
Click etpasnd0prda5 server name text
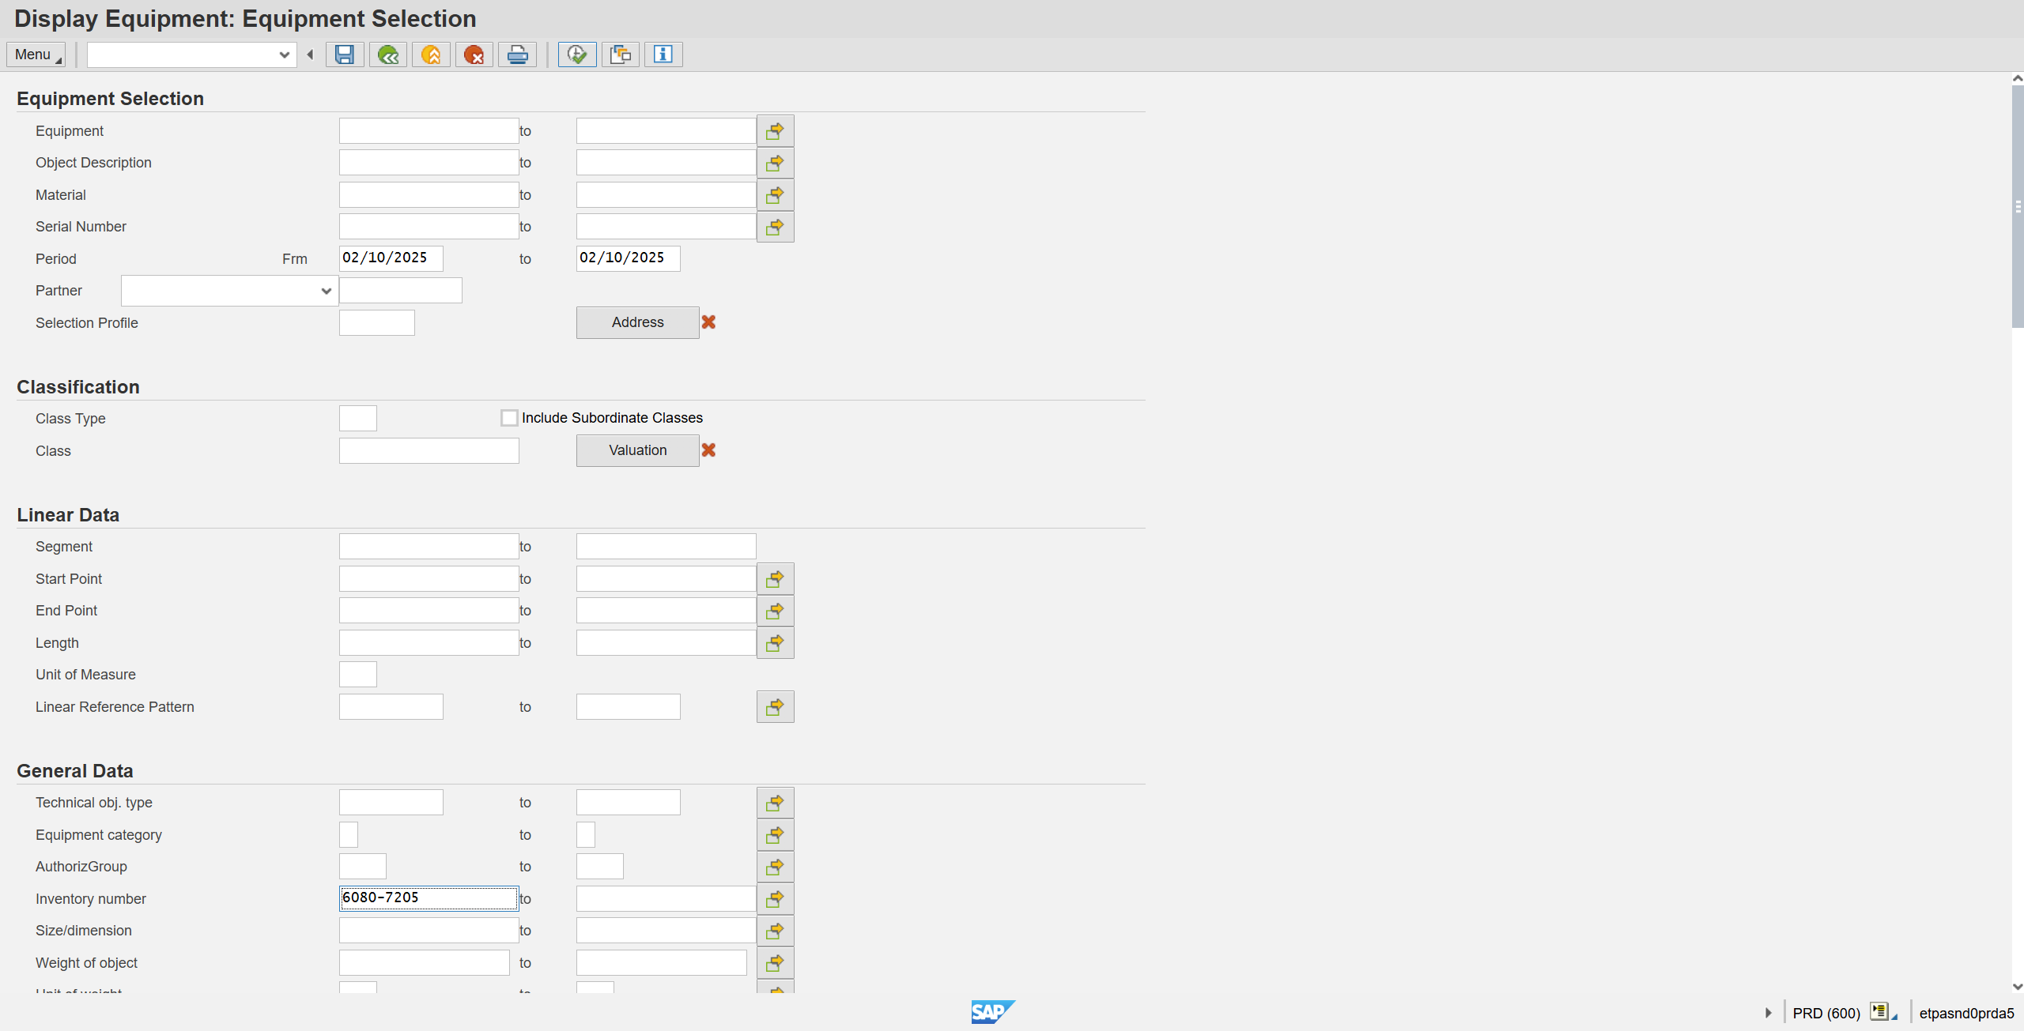click(1966, 1014)
